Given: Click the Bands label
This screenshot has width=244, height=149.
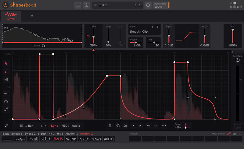Looking at the screenshot, I should point(37,45).
